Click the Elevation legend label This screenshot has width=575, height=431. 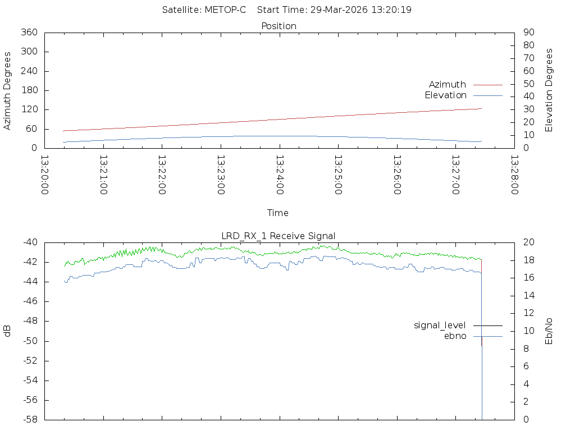point(445,95)
